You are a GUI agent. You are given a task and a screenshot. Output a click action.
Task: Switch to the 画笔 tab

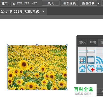(93, 42)
